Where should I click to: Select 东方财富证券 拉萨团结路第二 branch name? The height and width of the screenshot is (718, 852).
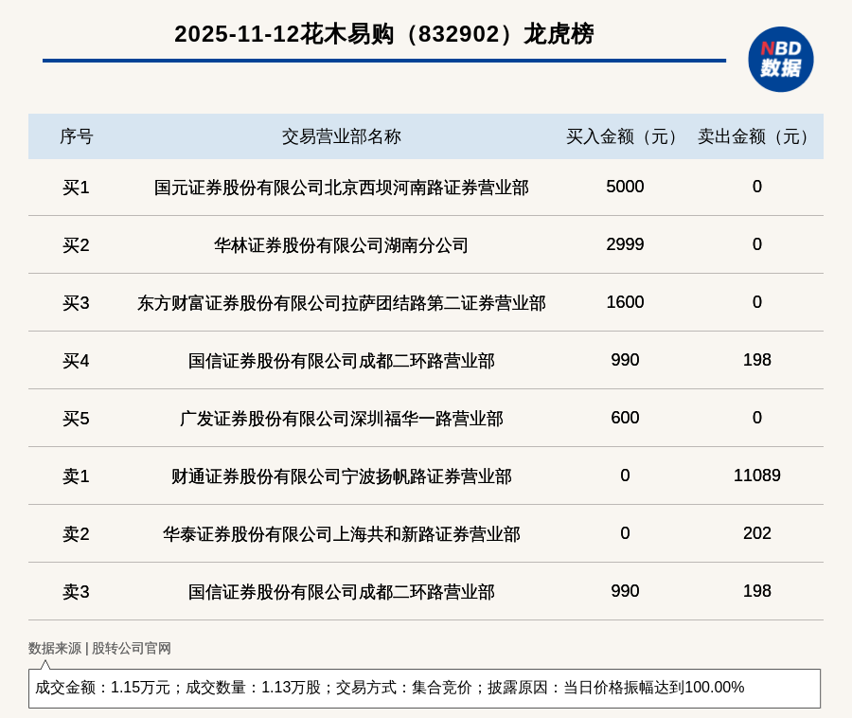pos(341,303)
